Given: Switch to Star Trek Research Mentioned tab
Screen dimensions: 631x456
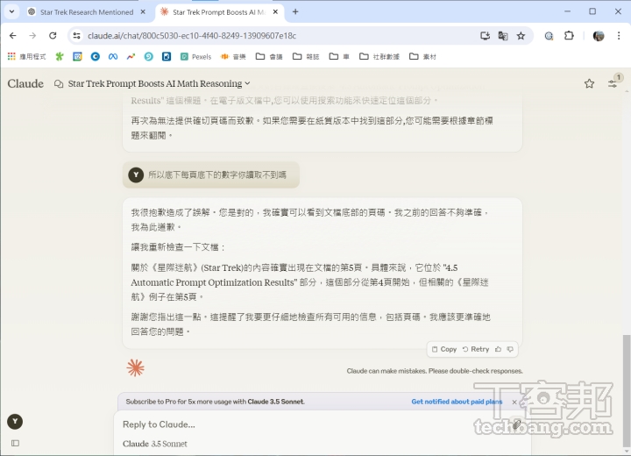Looking at the screenshot, I should pyautogui.click(x=87, y=12).
